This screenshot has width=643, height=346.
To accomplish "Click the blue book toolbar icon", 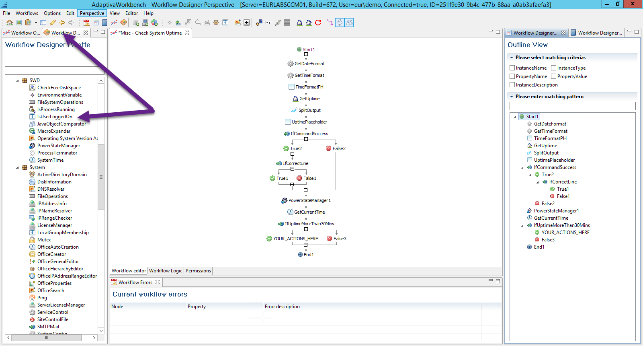I will pyautogui.click(x=105, y=23).
